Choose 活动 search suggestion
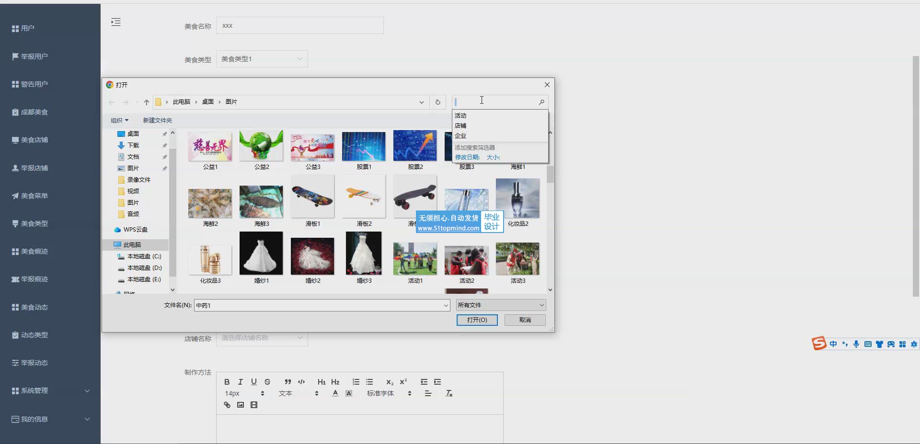 [500, 116]
